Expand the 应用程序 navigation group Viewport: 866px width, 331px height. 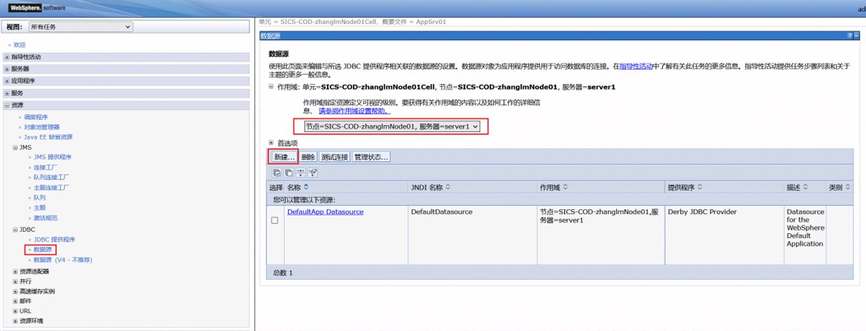coord(6,81)
